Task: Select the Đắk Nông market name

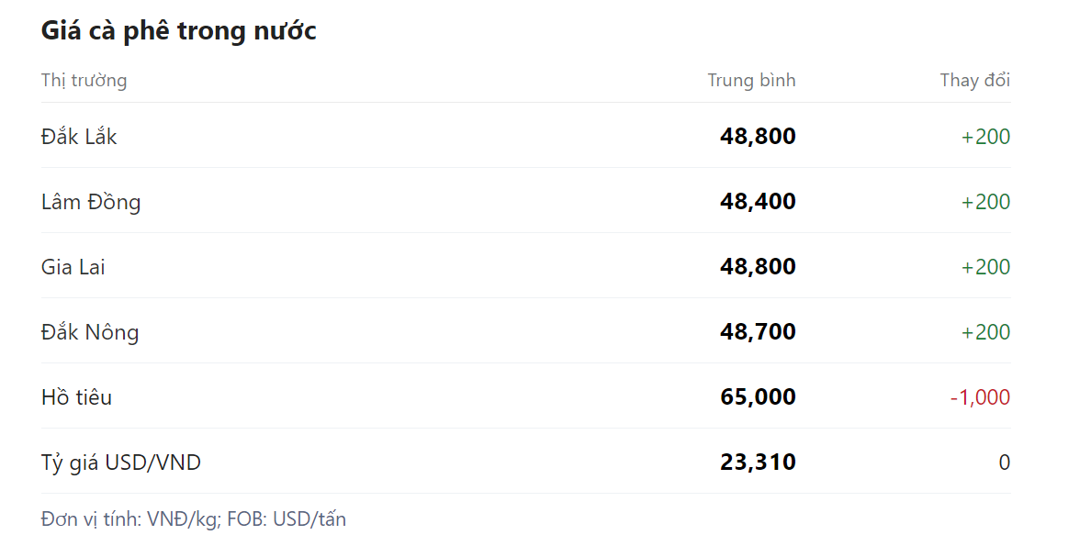Action: pyautogui.click(x=90, y=332)
